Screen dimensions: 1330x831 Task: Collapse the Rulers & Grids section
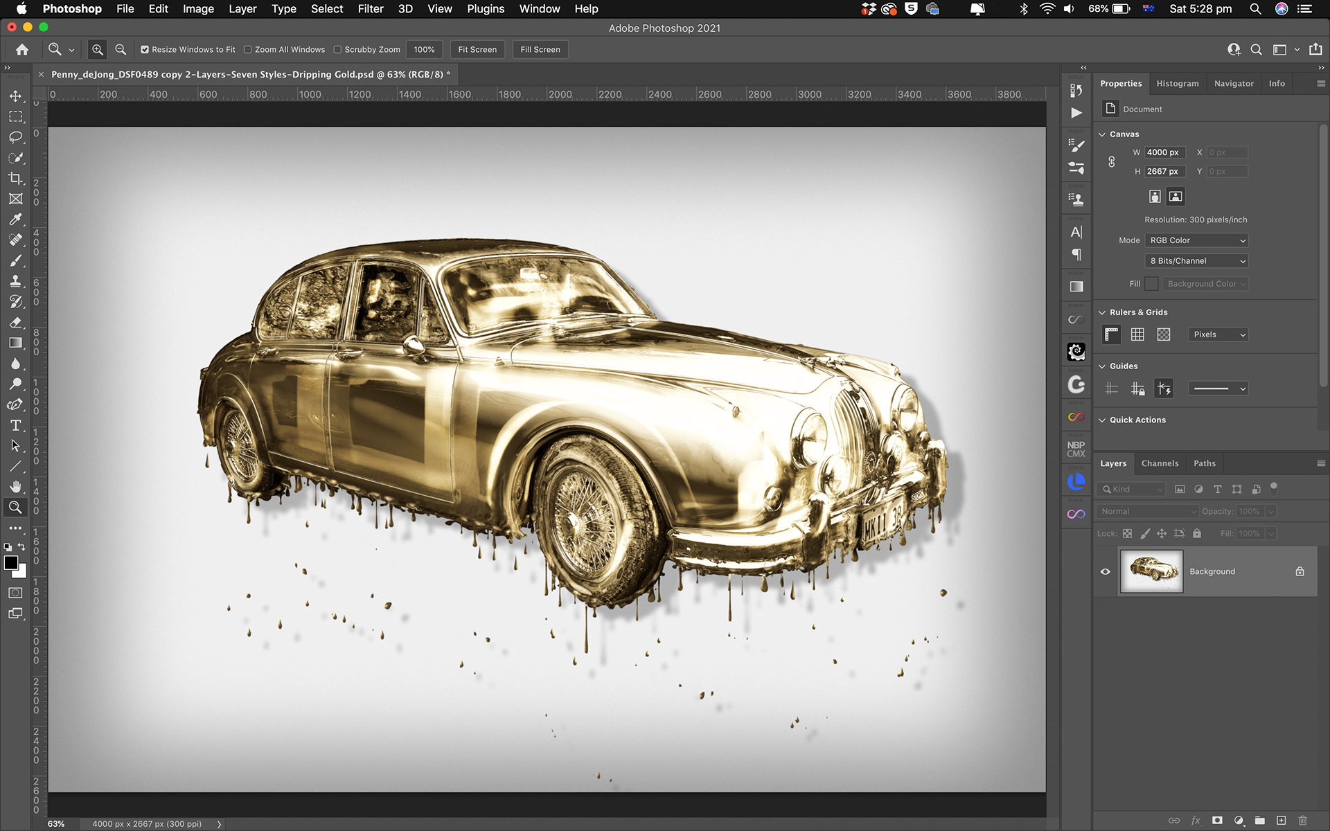1102,312
